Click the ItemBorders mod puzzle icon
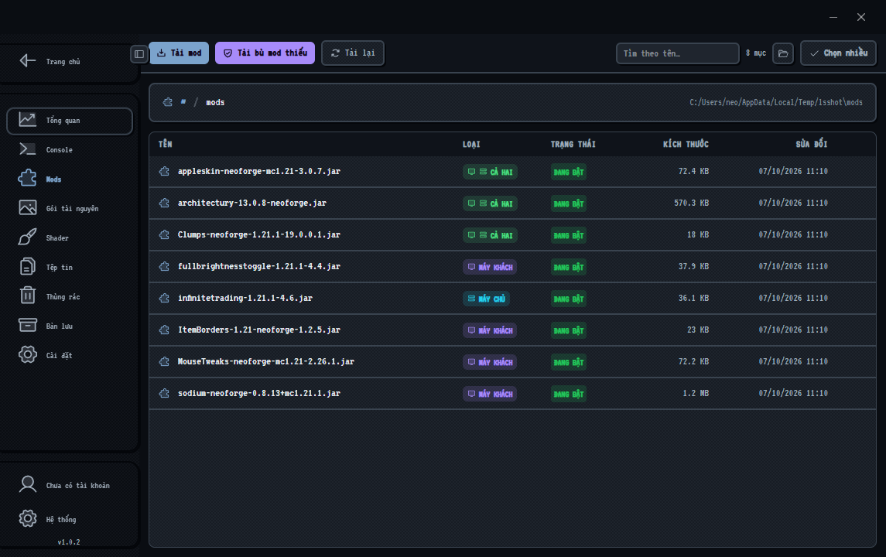 coord(164,330)
